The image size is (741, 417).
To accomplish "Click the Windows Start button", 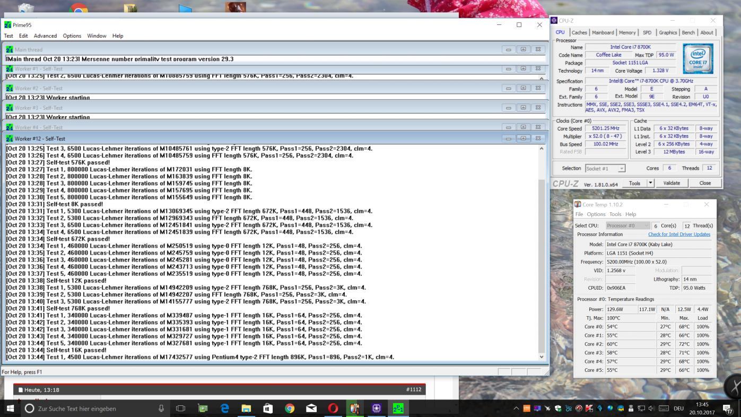I will 10,408.
